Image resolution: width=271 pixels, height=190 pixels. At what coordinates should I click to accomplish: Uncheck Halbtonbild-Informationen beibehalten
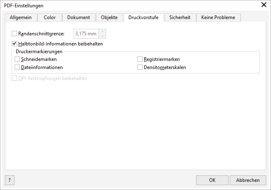[15, 43]
